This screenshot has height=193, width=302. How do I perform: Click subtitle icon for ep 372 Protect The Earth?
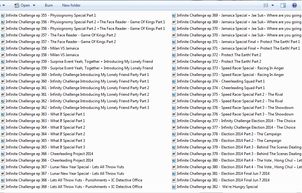tap(174, 62)
